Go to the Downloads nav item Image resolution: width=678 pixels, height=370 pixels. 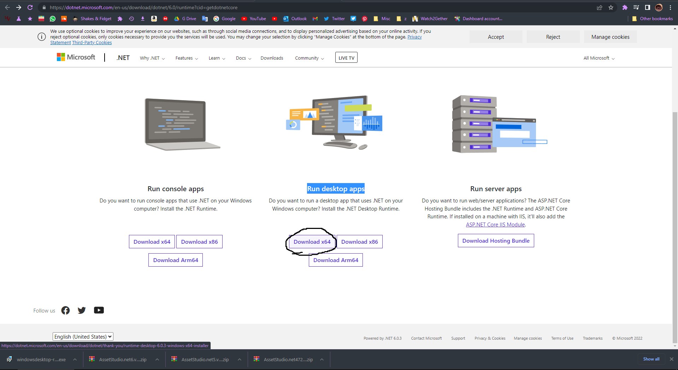272,58
